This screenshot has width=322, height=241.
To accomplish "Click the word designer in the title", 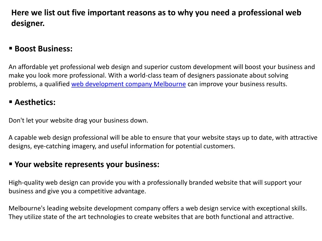I will tap(28, 23).
